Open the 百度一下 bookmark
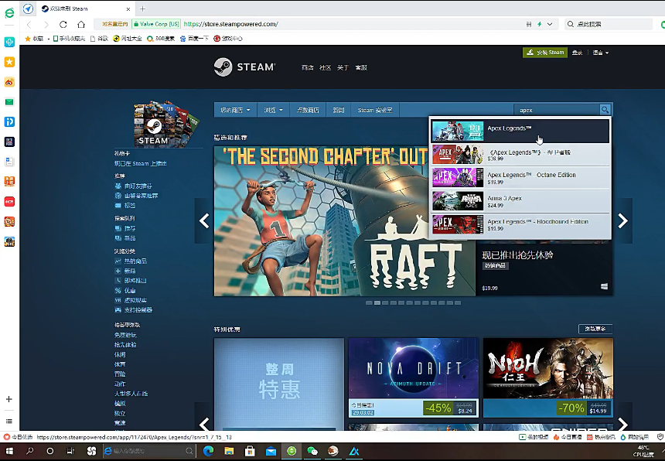Screen dimensions: 665x461 [x=194, y=38]
